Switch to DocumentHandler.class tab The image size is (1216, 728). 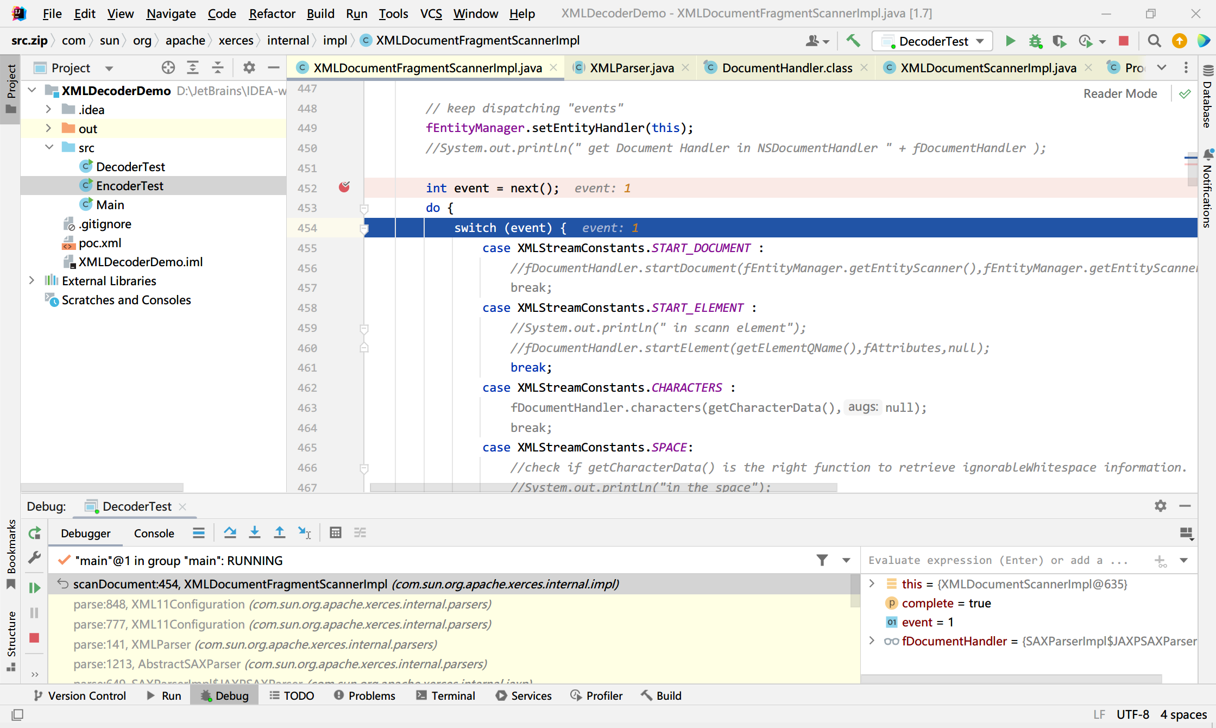coord(786,68)
